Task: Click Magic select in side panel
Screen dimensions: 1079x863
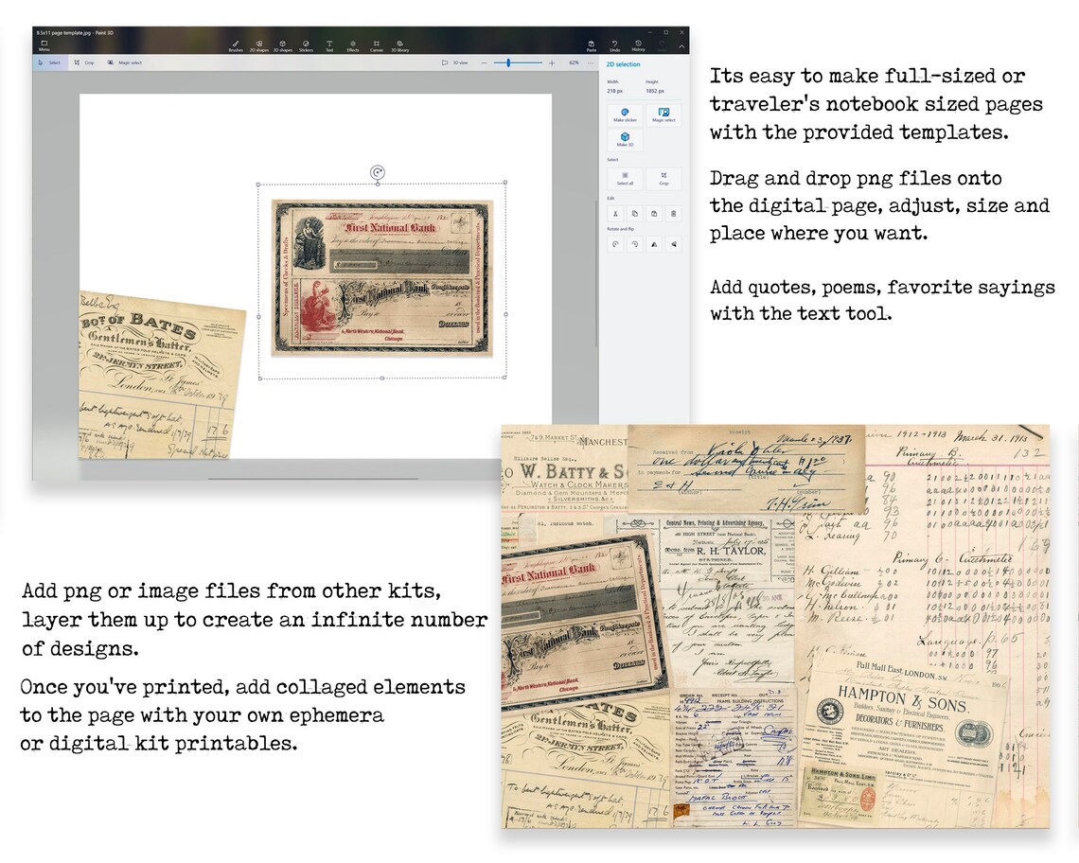Action: [663, 114]
